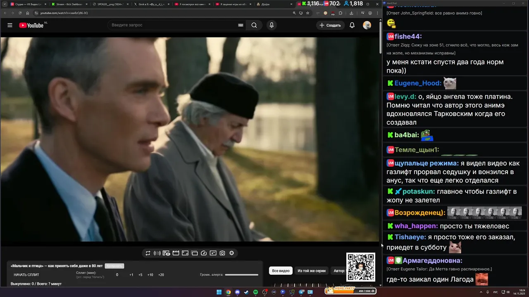
Task: Click username Eugene_Hood in chat
Action: [x=418, y=83]
